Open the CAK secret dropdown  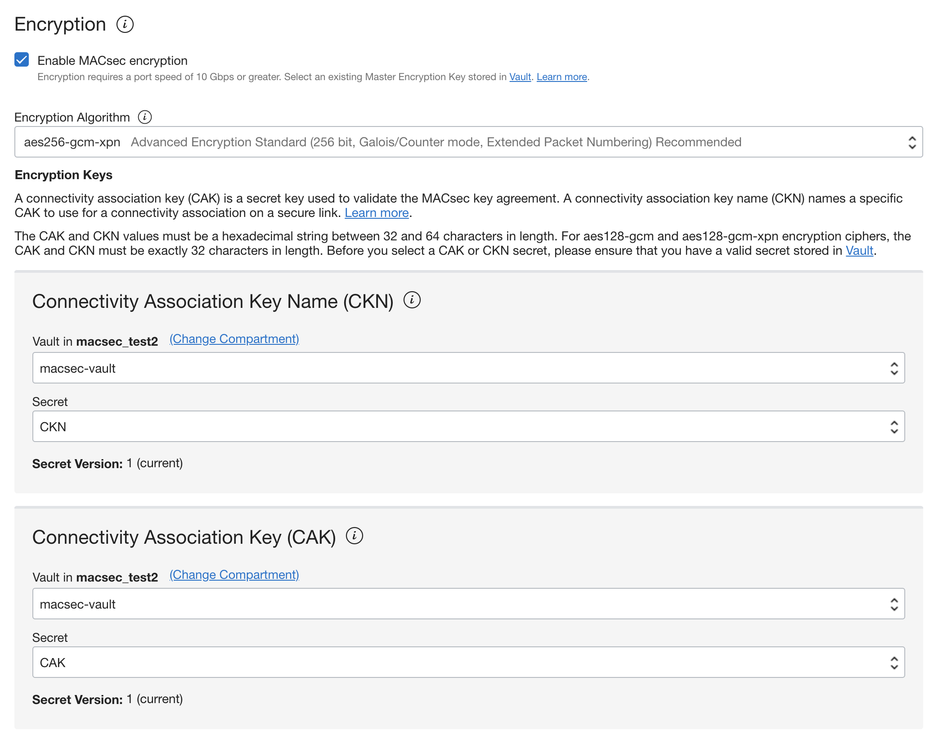pos(468,663)
